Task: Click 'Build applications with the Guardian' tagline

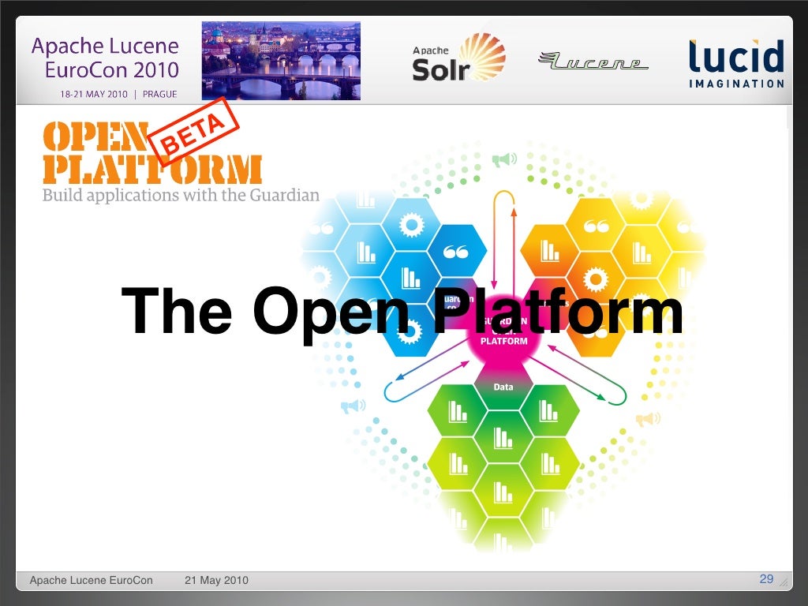Action: [181, 196]
